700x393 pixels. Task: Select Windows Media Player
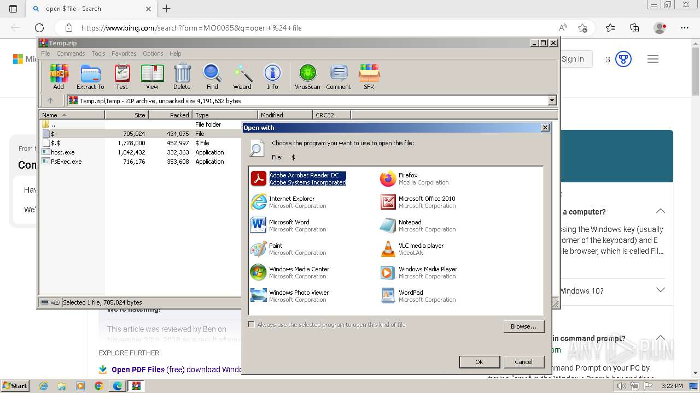pyautogui.click(x=419, y=272)
